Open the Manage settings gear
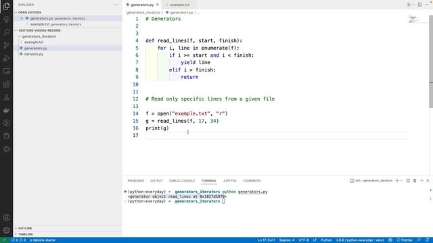Image resolution: width=433 pixels, height=243 pixels. (x=6, y=230)
